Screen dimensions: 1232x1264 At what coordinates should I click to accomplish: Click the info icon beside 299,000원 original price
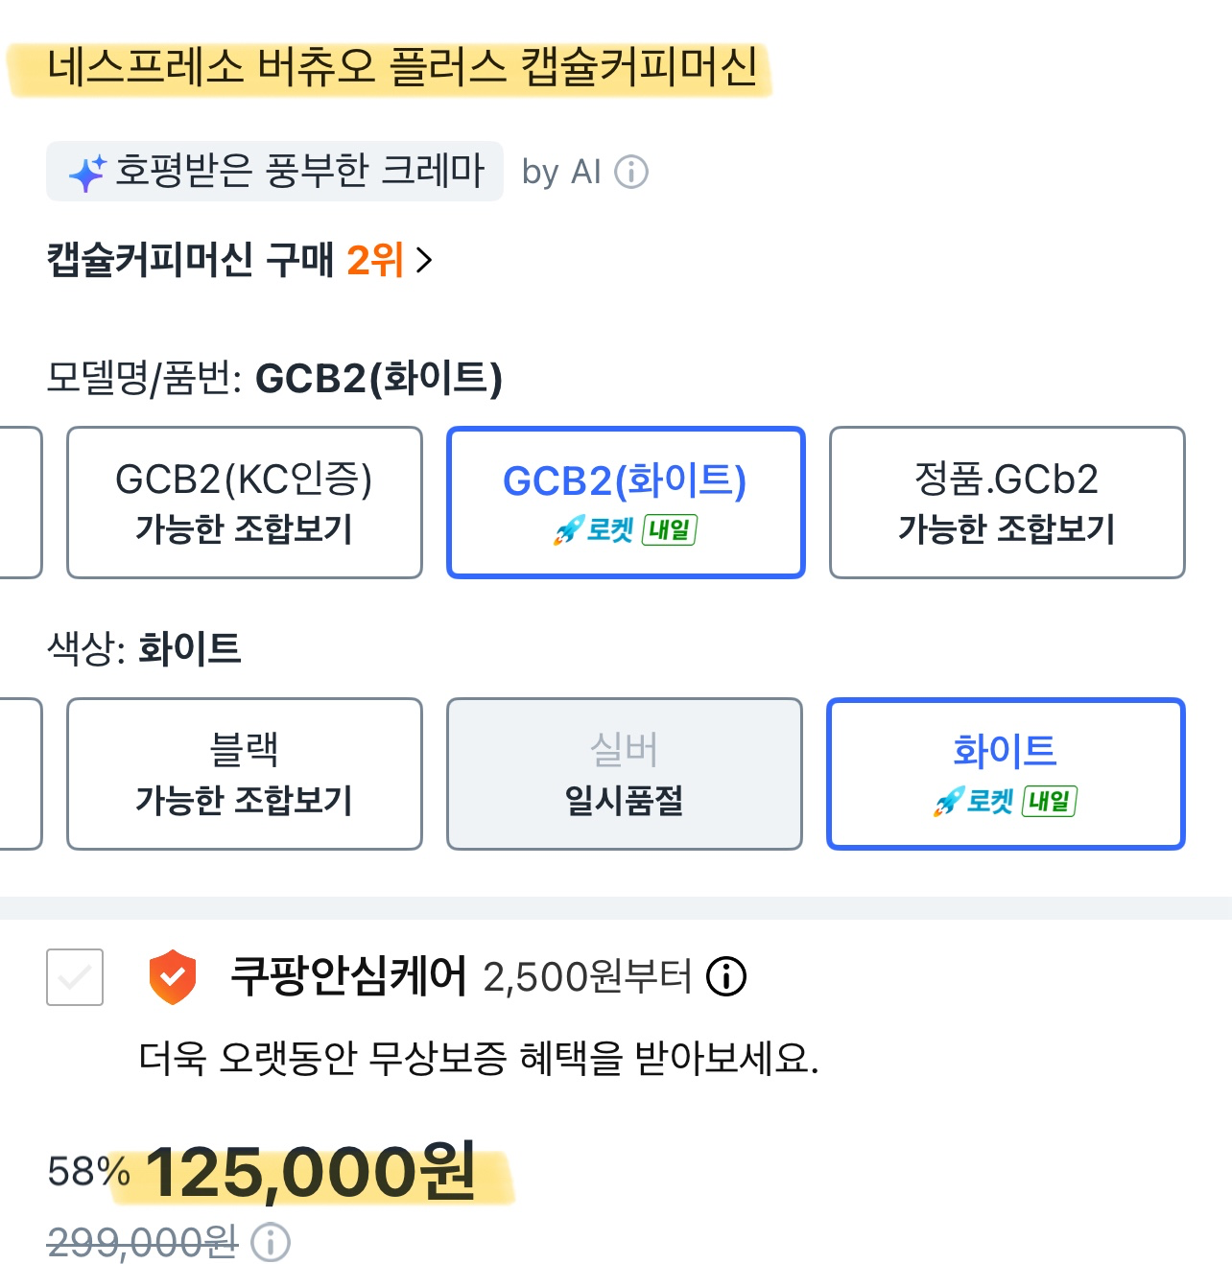[x=270, y=1243]
